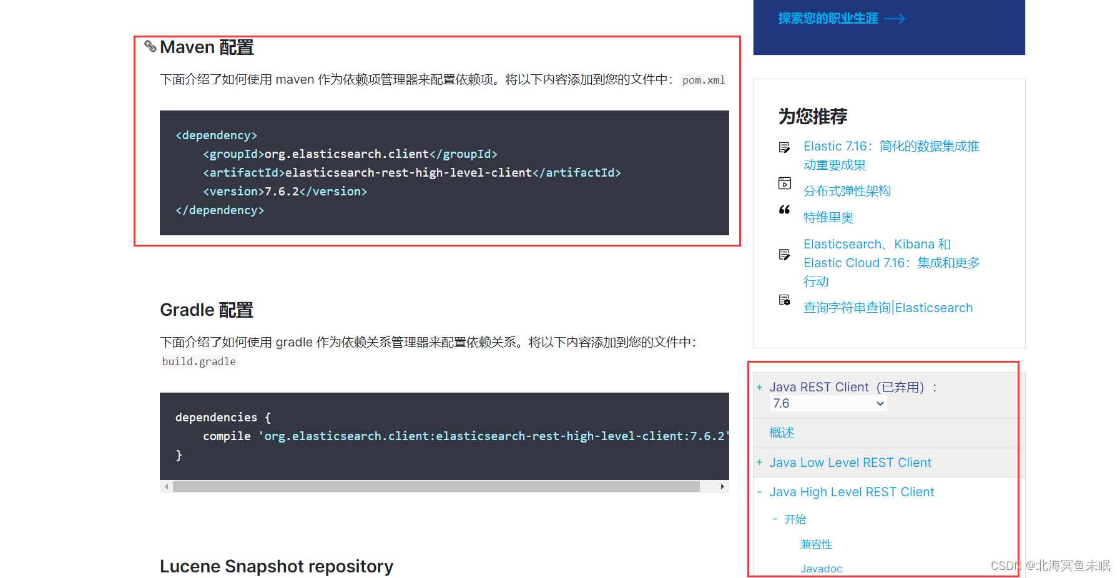Viewport: 1120px width, 578px height.
Task: Click the Gradle code block scrollbar thumb
Action: 436,486
